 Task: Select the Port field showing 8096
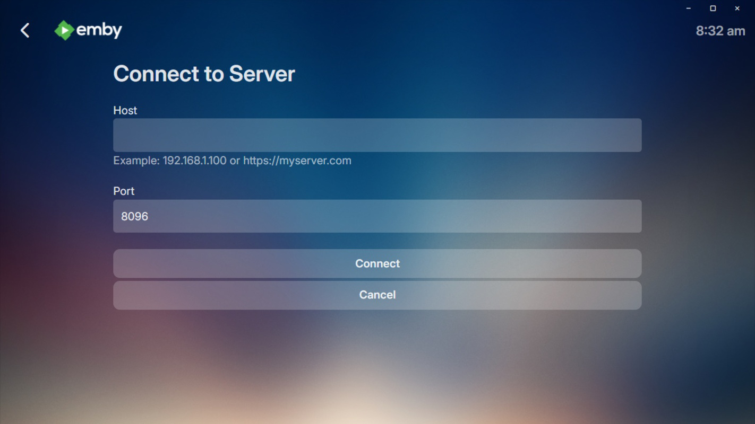tap(377, 216)
